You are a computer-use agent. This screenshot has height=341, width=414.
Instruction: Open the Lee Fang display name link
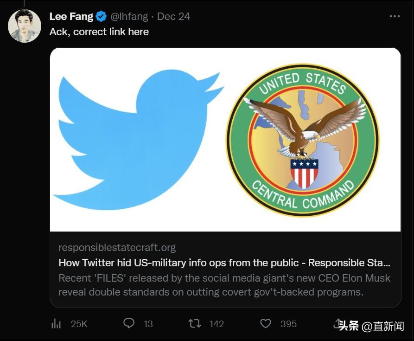click(x=71, y=16)
